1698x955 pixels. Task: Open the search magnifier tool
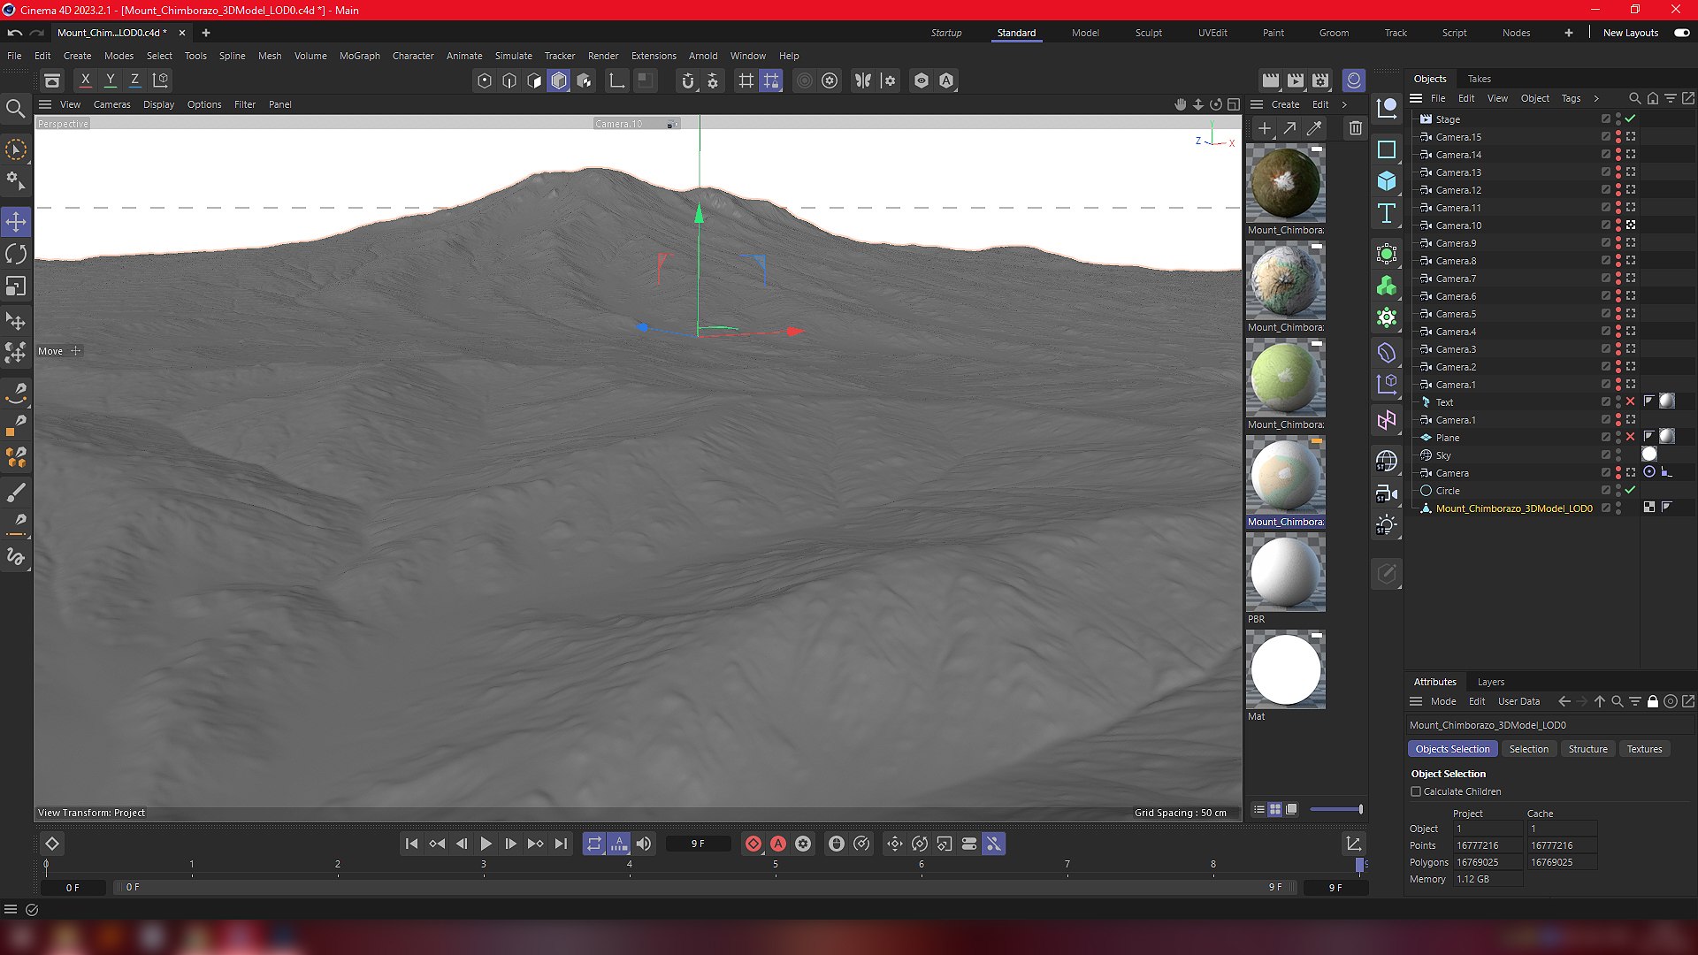coord(16,109)
